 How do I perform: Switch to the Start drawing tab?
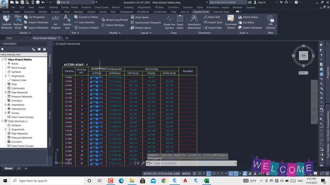point(9,38)
